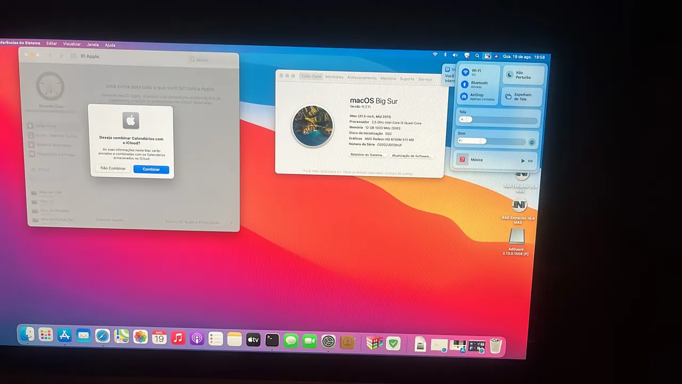Open the Notes app in the Dock
Image resolution: width=682 pixels, height=384 pixels.
tap(234, 339)
